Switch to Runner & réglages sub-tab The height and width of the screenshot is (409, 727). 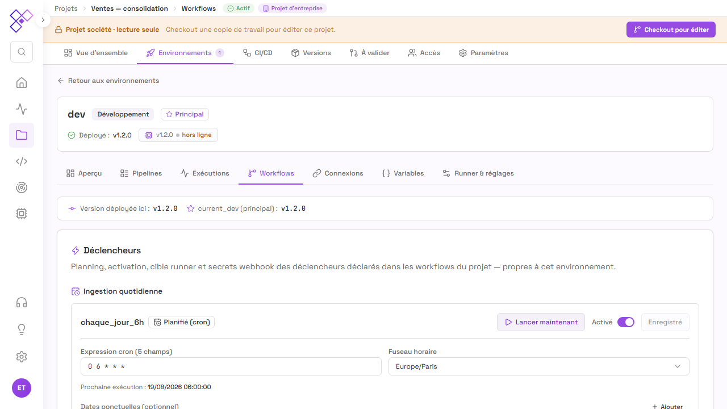(x=478, y=173)
